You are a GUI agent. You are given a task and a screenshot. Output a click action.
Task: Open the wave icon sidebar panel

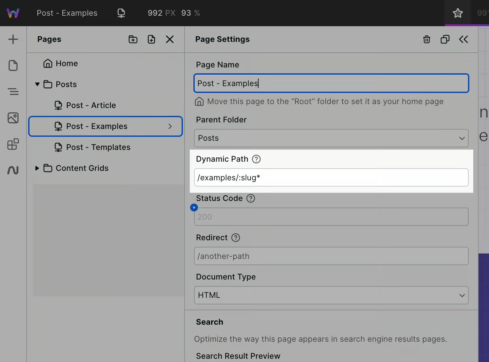pos(13,170)
